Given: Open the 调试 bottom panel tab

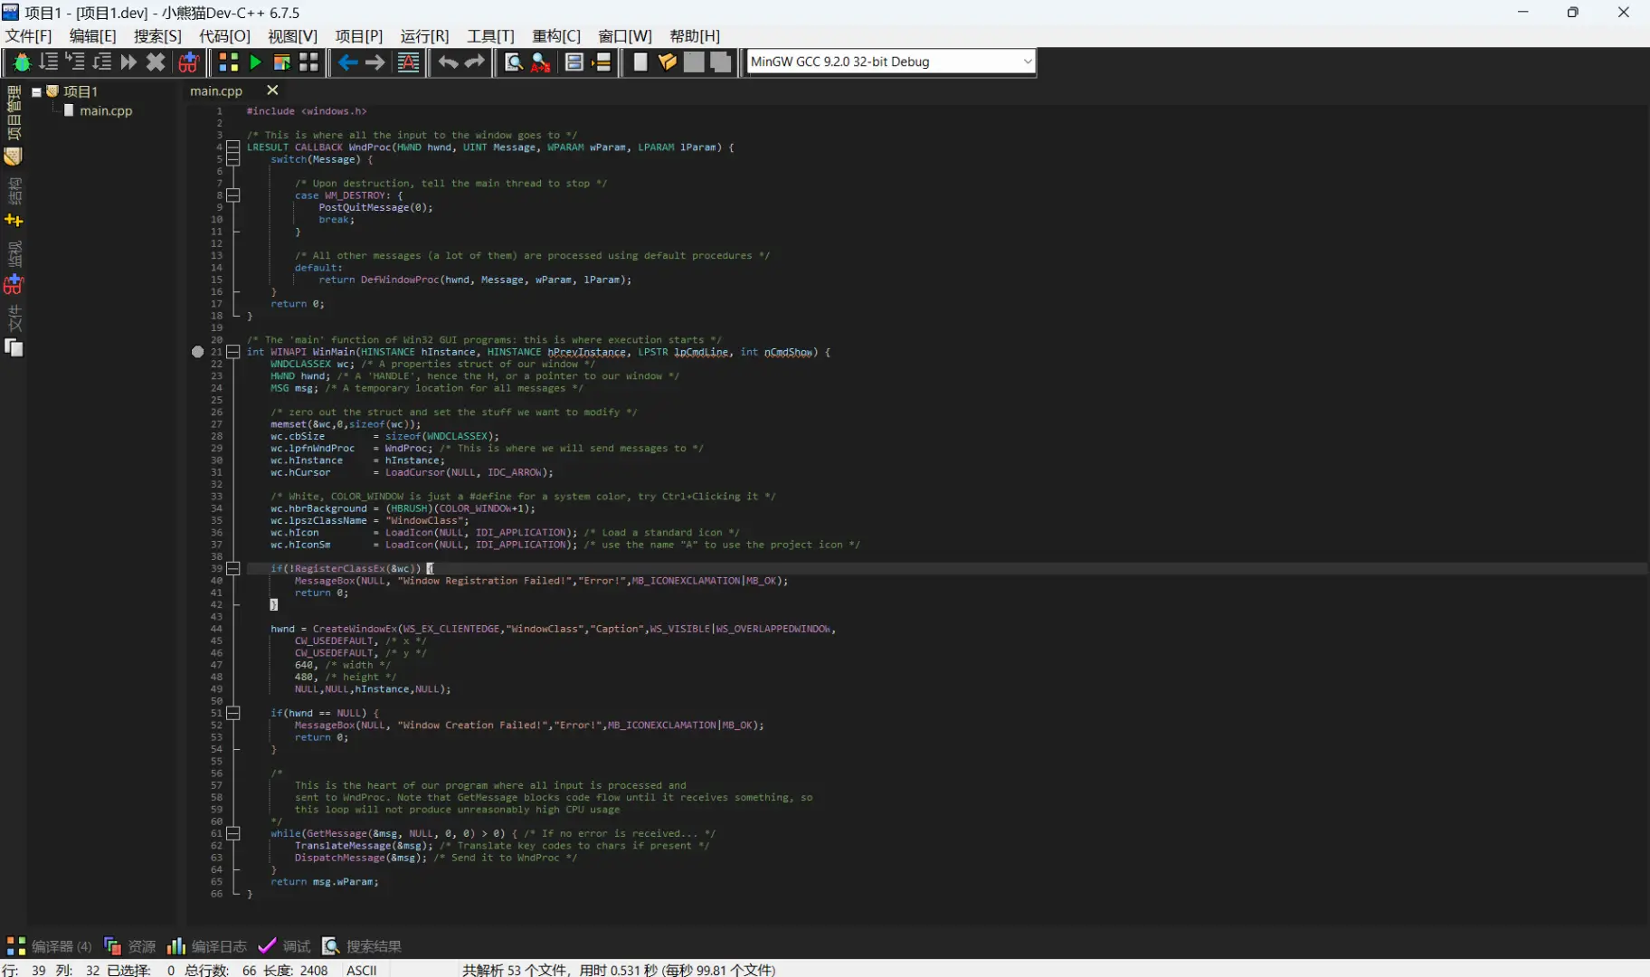Looking at the screenshot, I should (x=284, y=946).
